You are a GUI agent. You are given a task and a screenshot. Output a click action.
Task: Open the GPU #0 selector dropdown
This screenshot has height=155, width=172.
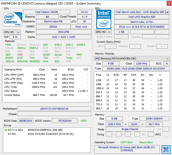click(x=103, y=32)
